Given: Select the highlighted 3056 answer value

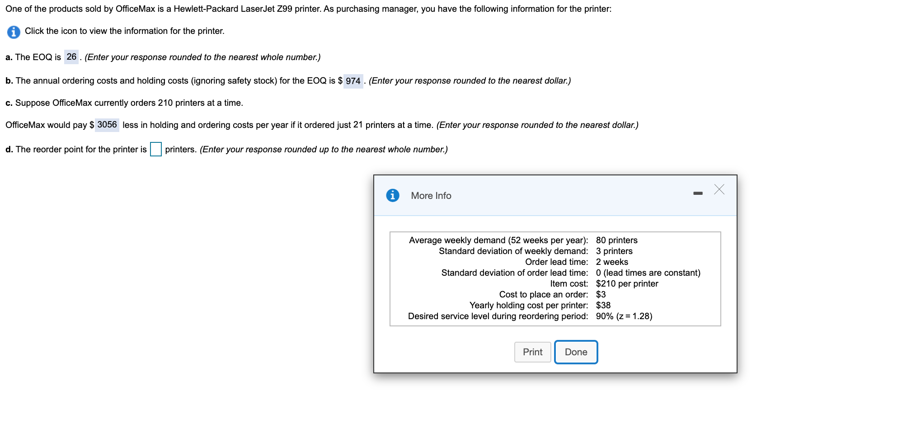Looking at the screenshot, I should (107, 125).
